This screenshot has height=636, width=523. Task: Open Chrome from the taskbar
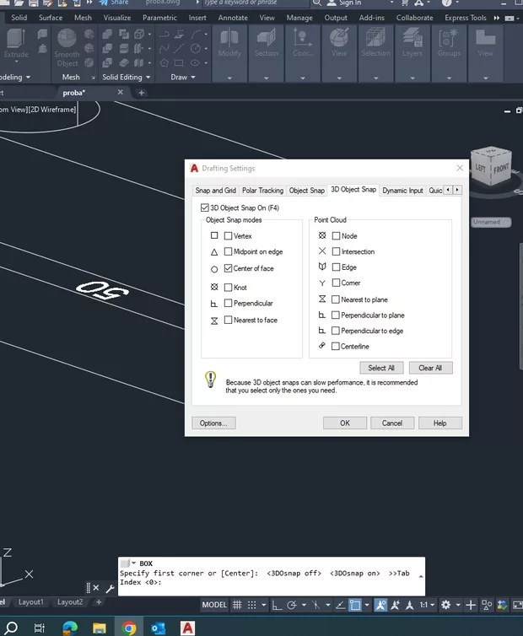pos(129,628)
